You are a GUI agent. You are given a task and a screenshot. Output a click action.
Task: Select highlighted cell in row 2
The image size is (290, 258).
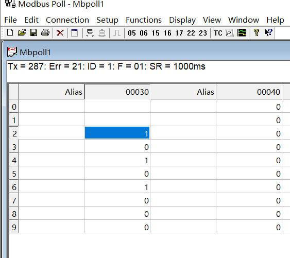117,133
